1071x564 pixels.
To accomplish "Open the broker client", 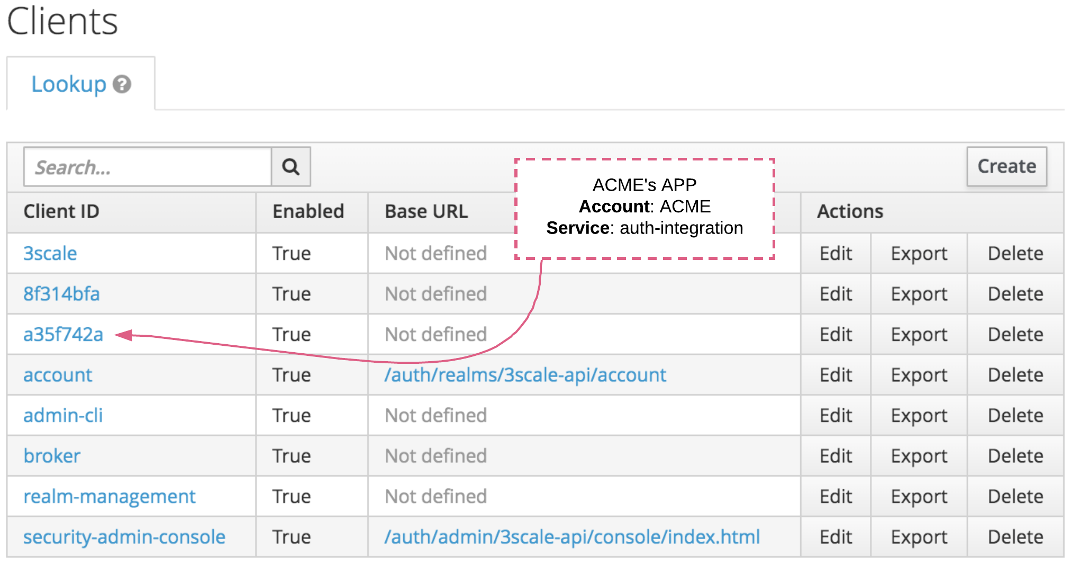I will point(52,455).
